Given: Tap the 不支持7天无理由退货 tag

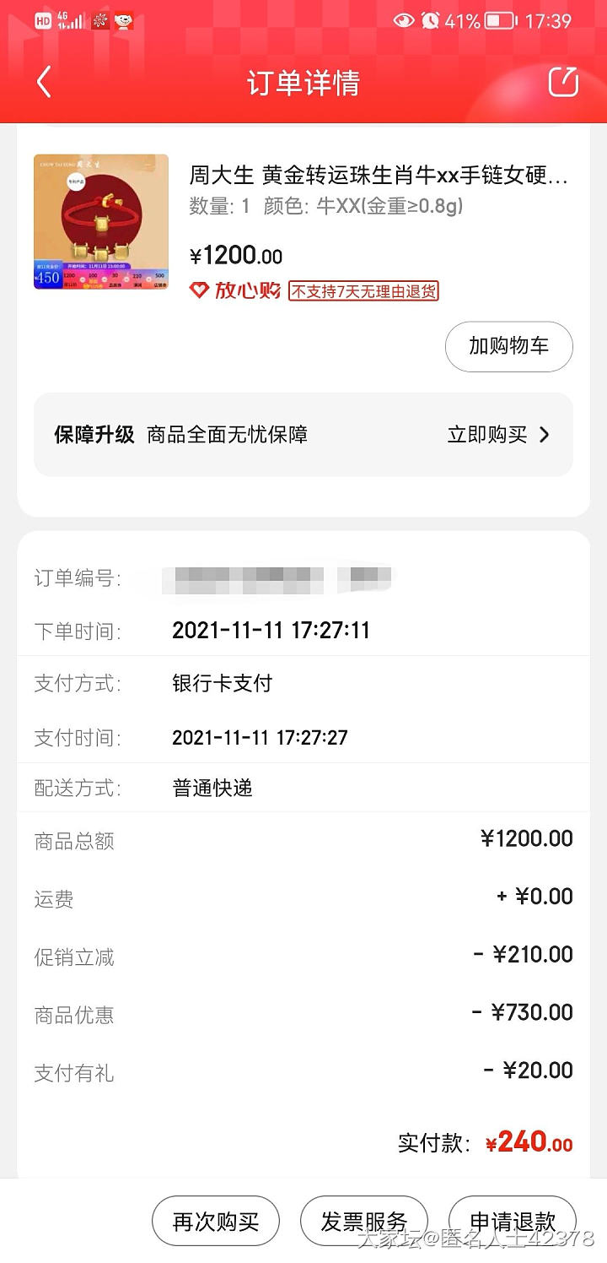Looking at the screenshot, I should coord(363,291).
